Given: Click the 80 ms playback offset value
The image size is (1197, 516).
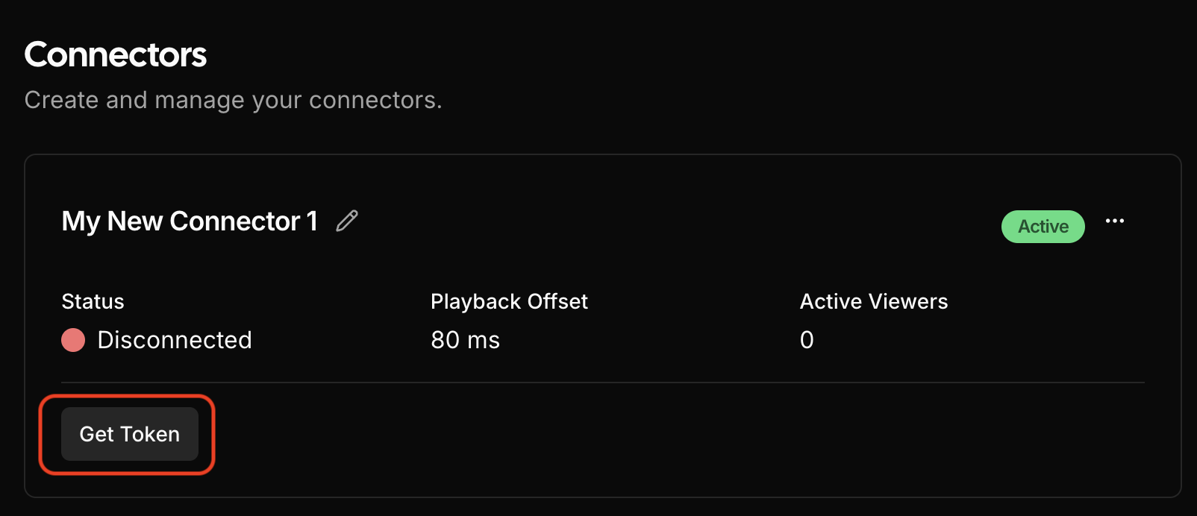Looking at the screenshot, I should tap(465, 340).
